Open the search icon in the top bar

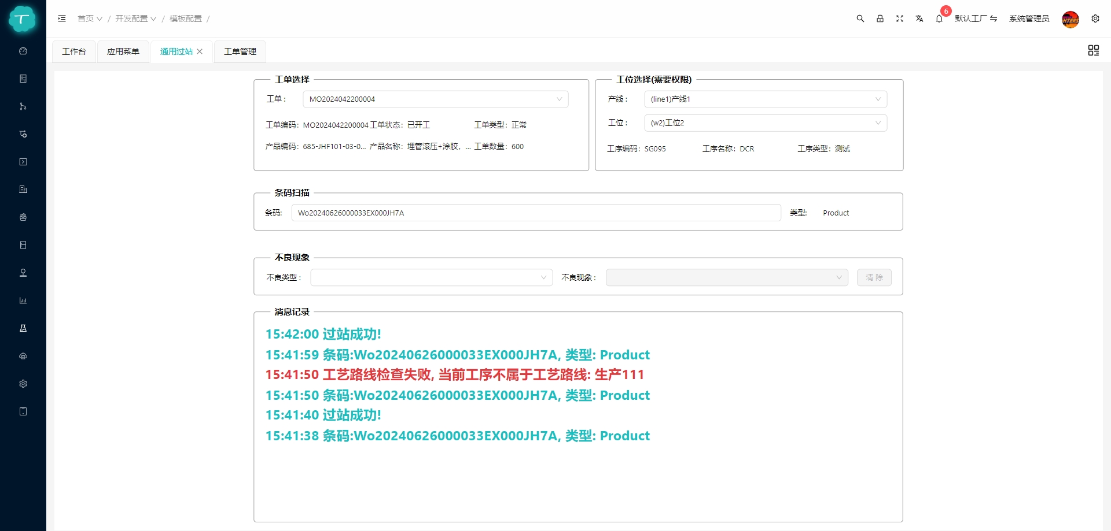(x=860, y=18)
